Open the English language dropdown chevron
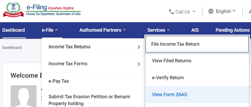This screenshot has width=251, height=107. (x=234, y=11)
